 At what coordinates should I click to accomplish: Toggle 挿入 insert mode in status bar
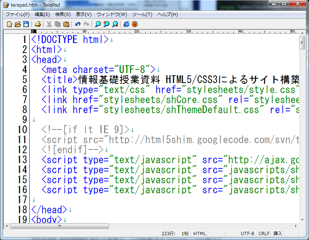click(278, 234)
